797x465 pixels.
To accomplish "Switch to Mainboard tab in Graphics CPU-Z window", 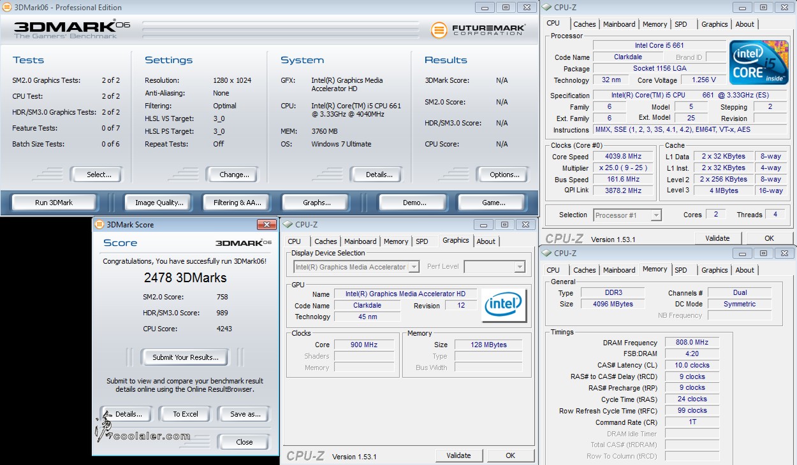I will [360, 241].
